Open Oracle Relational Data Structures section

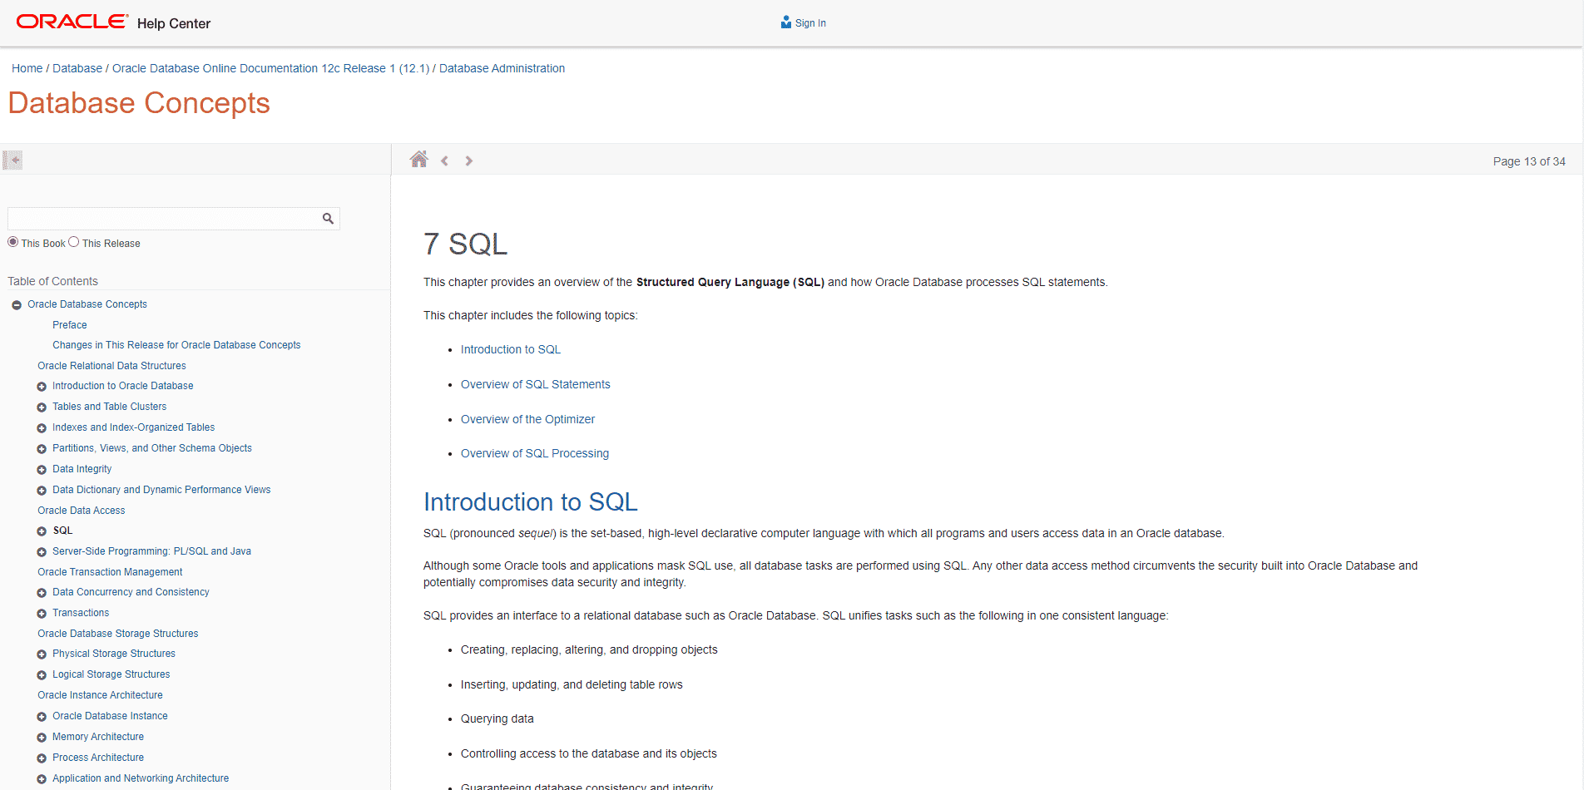pos(111,366)
